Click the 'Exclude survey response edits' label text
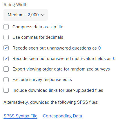Image resolution: width=129 pixels, height=125 pixels. pos(42,80)
